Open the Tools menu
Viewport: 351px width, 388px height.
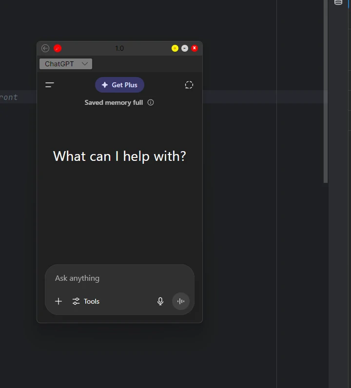[x=86, y=301]
